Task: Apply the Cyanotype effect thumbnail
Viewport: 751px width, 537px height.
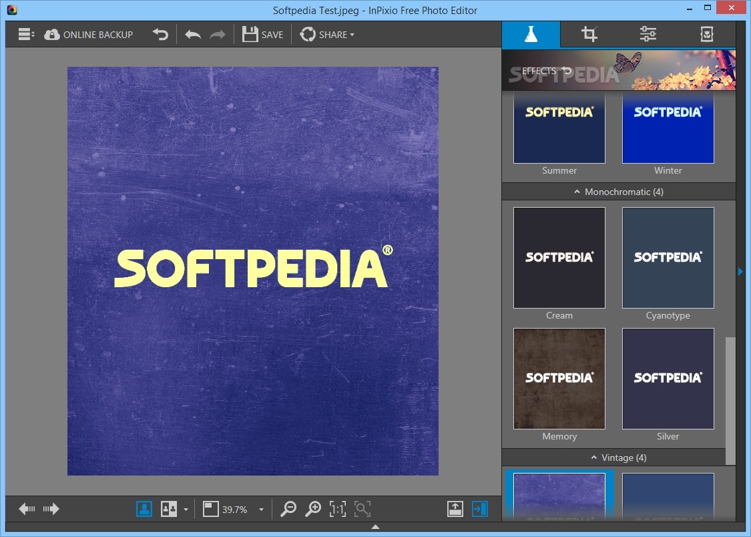Action: pos(668,258)
